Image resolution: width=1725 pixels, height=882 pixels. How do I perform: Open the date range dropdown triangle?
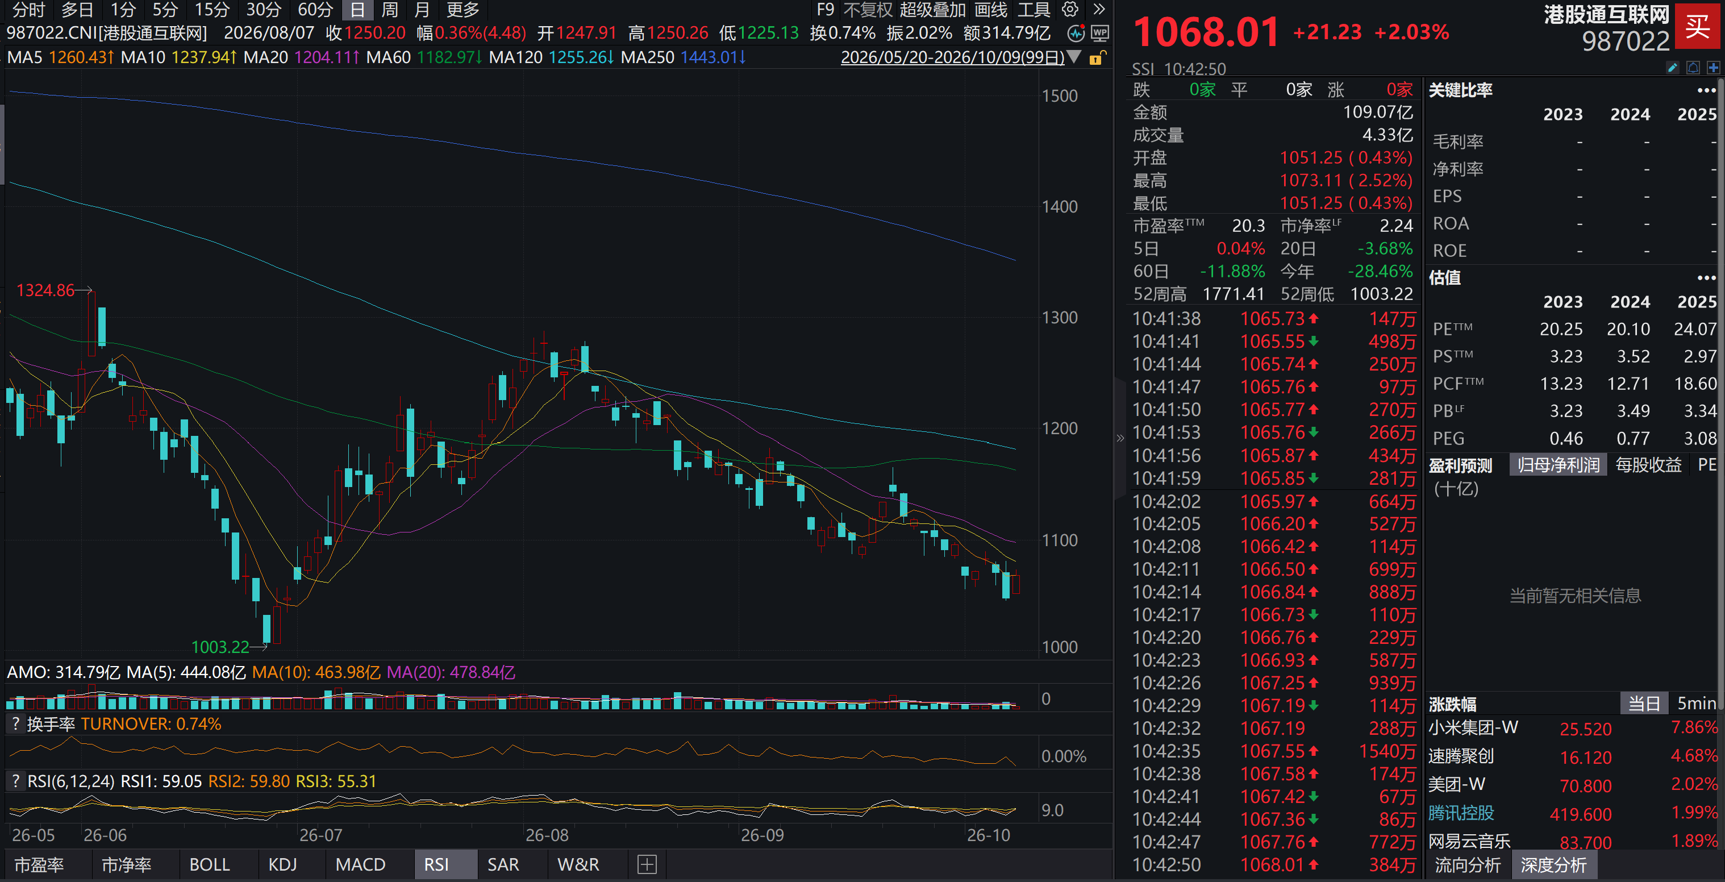pos(1074,57)
